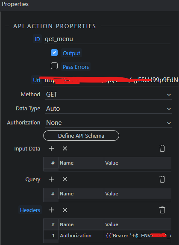Delete all Input Data with trash icon
Viewport: 179px width, 245px height.
click(x=162, y=148)
